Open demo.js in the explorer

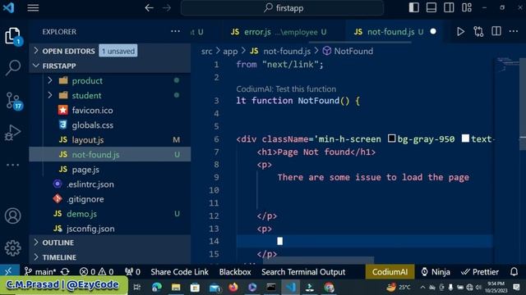pyautogui.click(x=110, y=214)
